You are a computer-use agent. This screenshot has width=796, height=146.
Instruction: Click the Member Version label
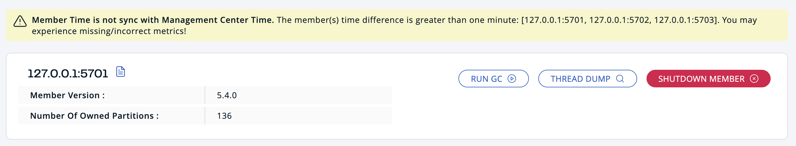(67, 95)
